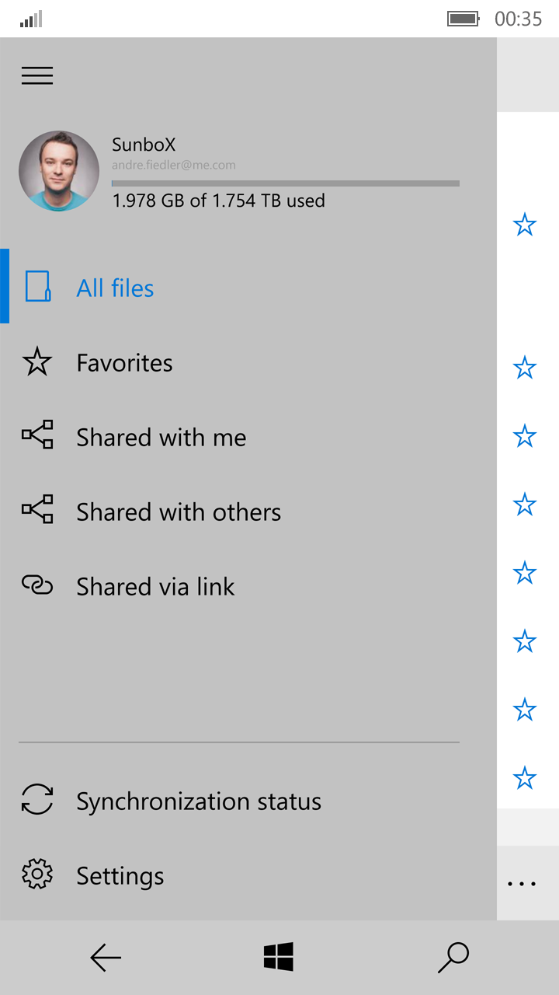Click the storage usage progress bar
559x995 pixels.
[285, 183]
